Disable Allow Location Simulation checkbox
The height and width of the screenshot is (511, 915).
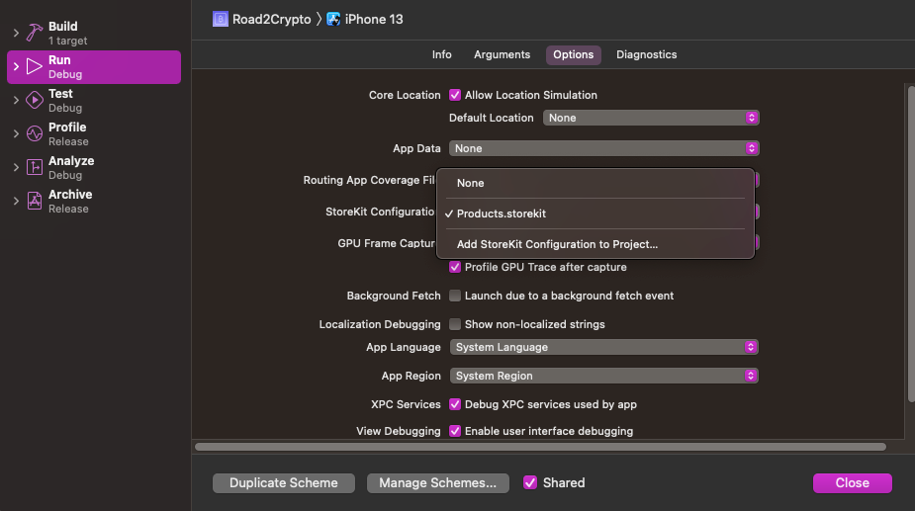(455, 95)
